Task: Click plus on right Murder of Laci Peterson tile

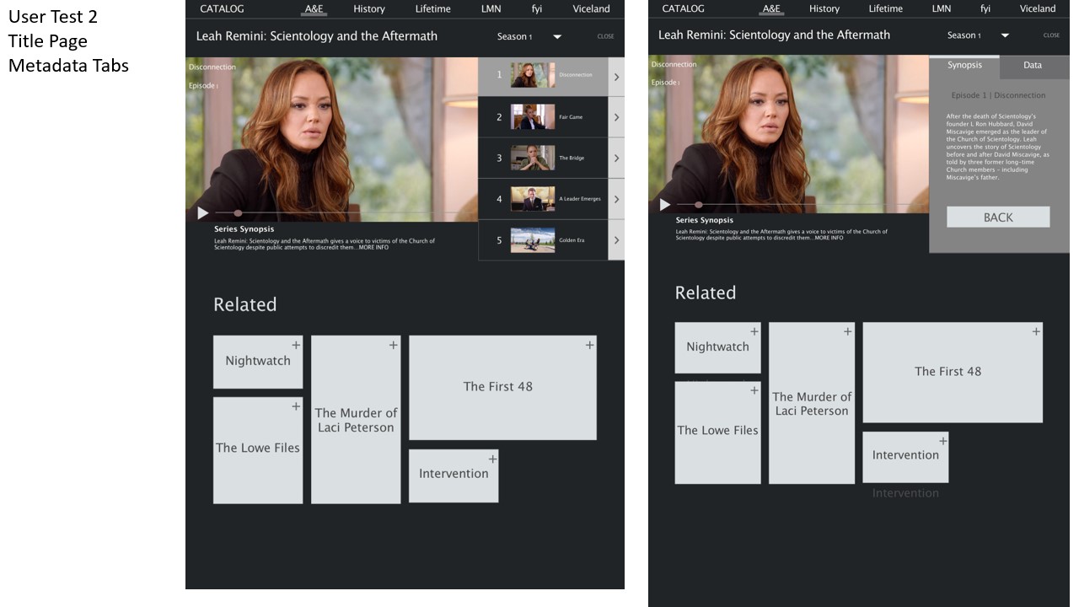Action: [847, 331]
